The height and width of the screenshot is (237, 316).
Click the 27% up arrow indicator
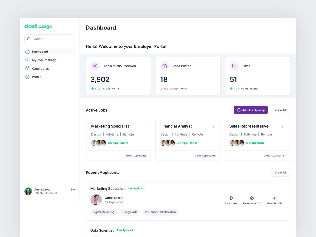click(x=95, y=89)
